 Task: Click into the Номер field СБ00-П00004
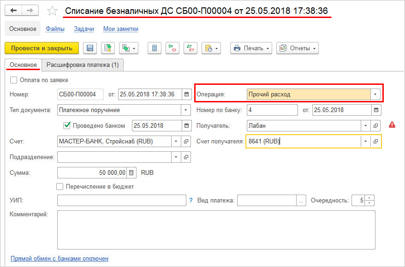(x=80, y=94)
